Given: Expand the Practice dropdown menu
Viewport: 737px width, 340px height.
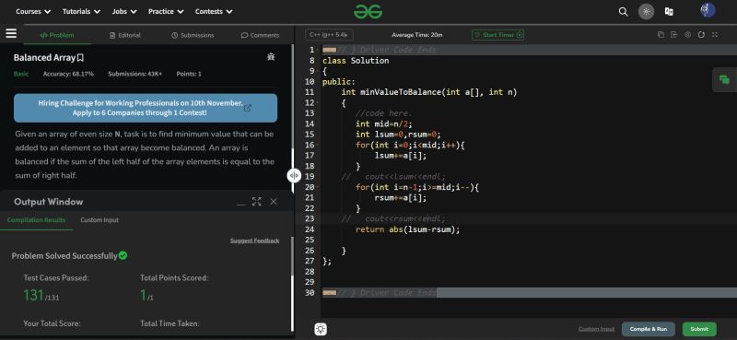Looking at the screenshot, I should 166,11.
